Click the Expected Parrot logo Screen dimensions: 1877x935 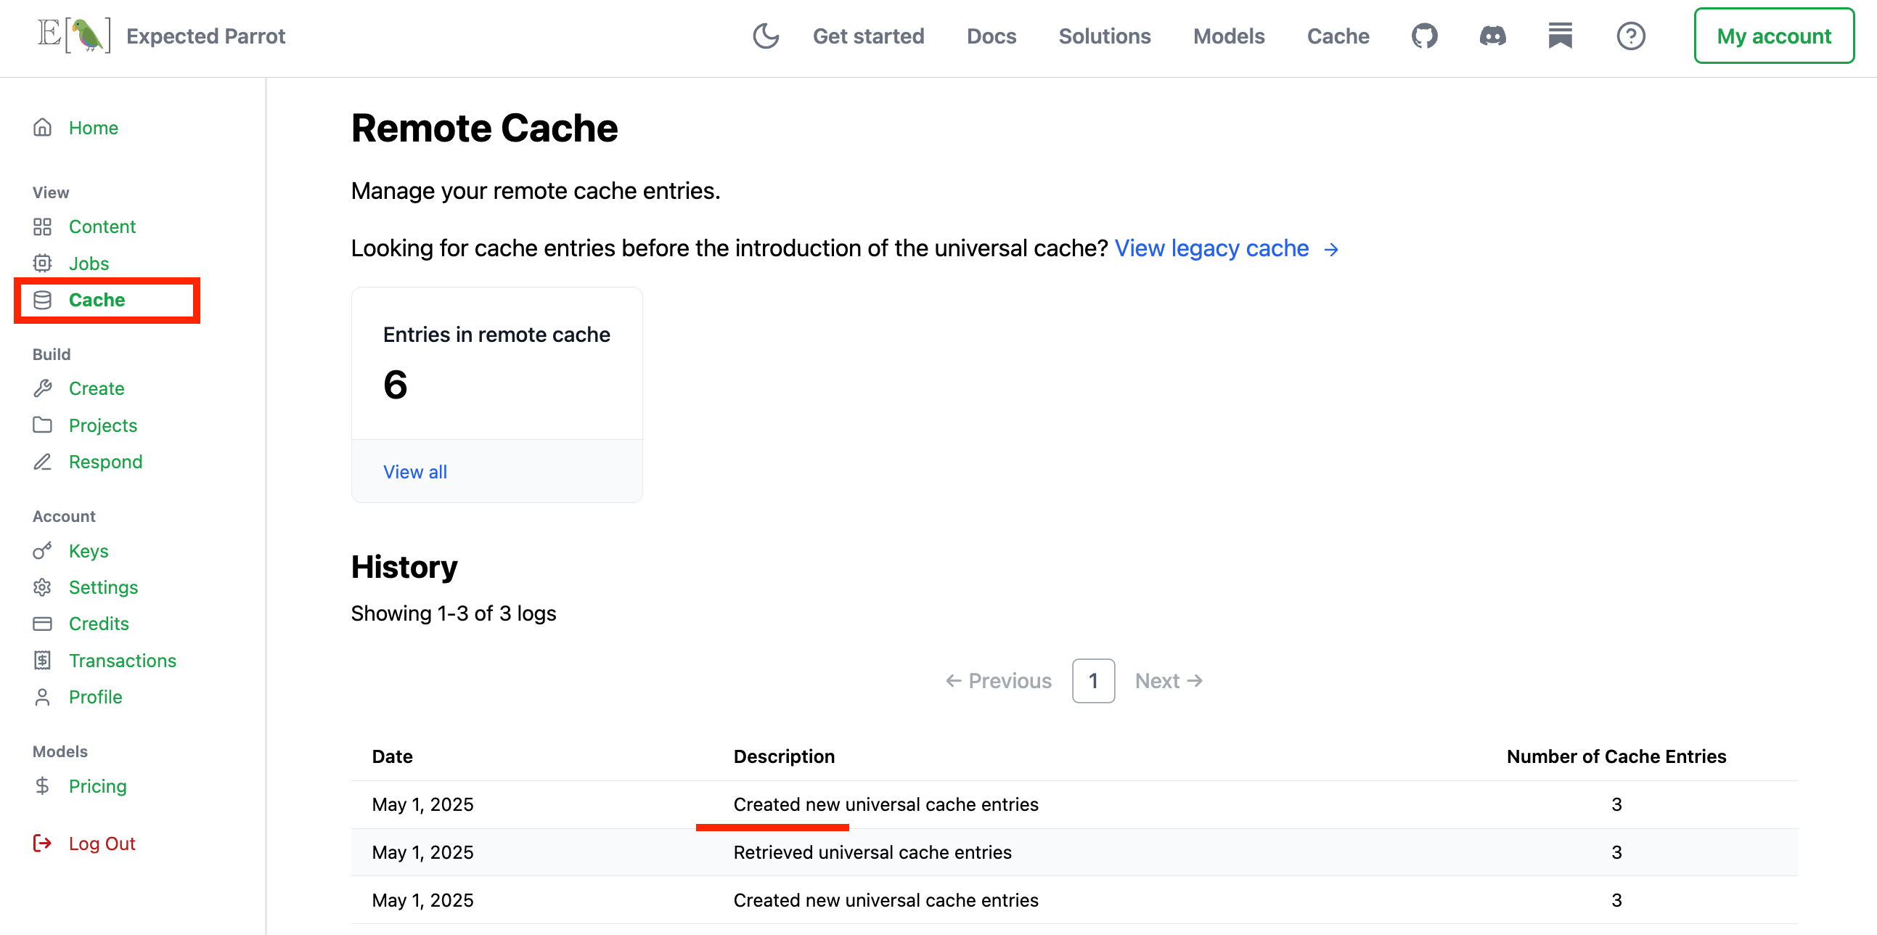pyautogui.click(x=74, y=36)
